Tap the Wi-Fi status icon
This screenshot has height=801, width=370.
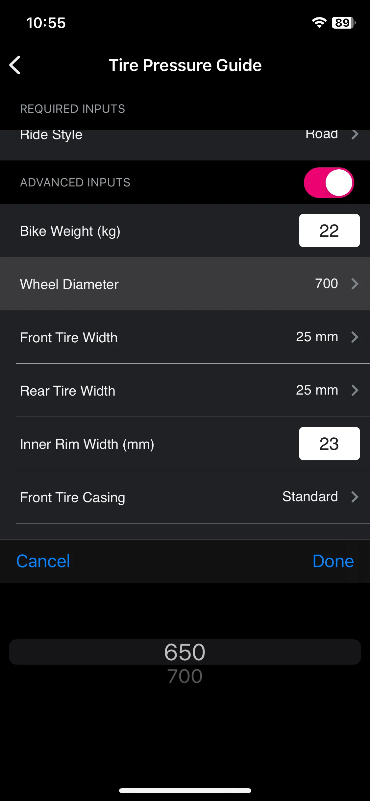pyautogui.click(x=319, y=23)
